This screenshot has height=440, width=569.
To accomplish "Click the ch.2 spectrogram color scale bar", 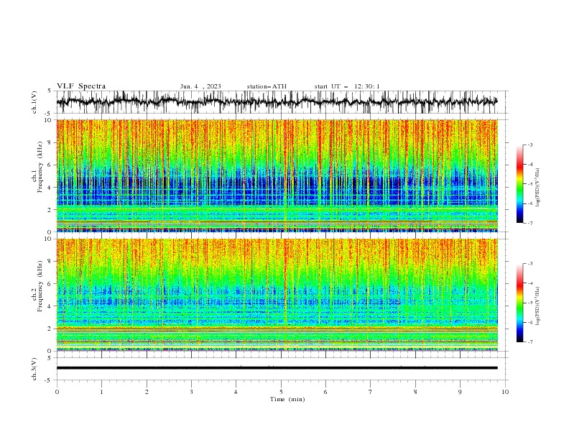I will coord(519,303).
